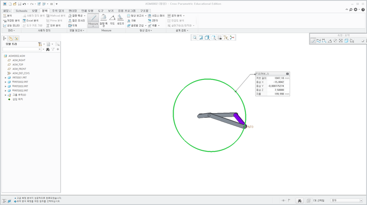Open the customize quick access toolbar arrow
This screenshot has height=205, width=367.
point(57,4)
